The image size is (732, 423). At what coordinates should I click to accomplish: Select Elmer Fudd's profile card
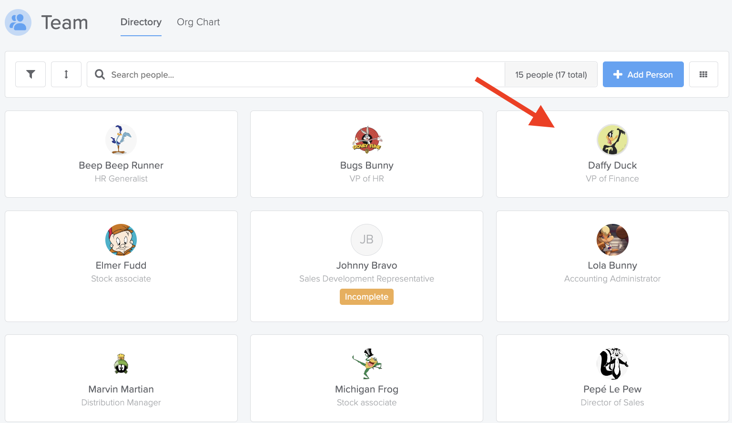coord(121,266)
